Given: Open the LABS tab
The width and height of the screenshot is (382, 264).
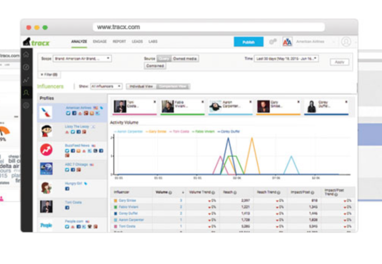Looking at the screenshot, I should coord(153,42).
